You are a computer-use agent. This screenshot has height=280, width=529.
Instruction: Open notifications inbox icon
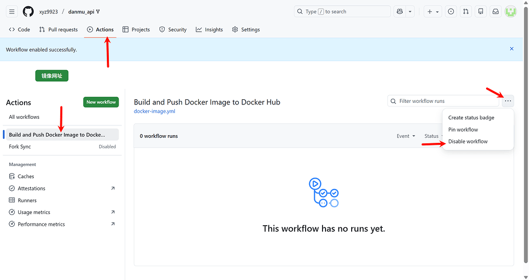click(x=496, y=11)
